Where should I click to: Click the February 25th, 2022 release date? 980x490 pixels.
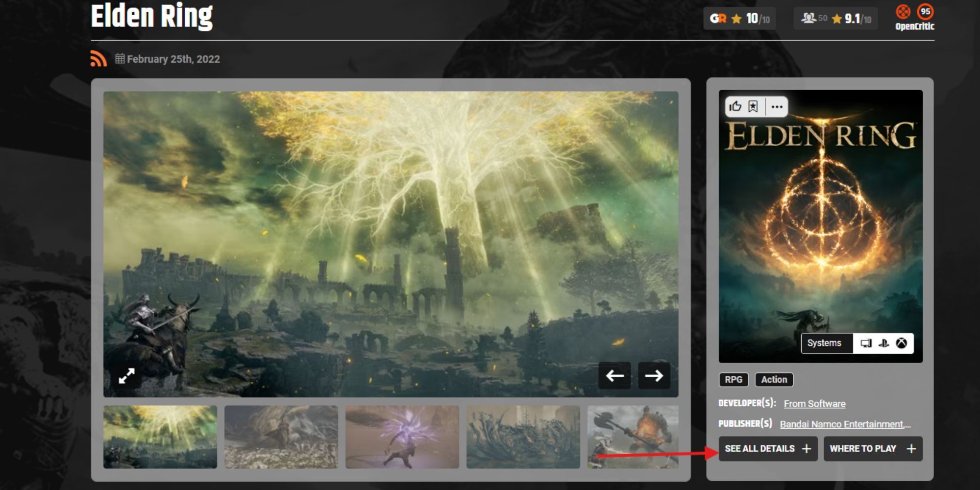(x=173, y=59)
